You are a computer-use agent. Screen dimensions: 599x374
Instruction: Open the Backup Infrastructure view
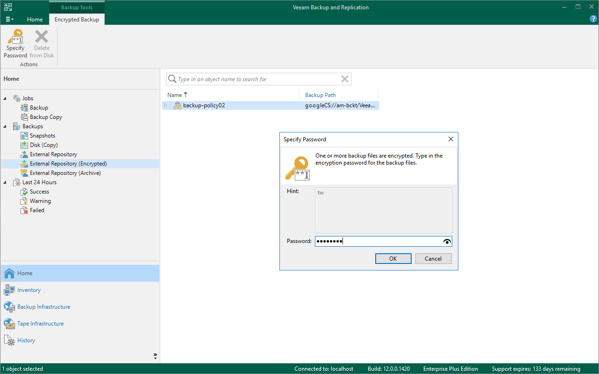click(x=80, y=307)
